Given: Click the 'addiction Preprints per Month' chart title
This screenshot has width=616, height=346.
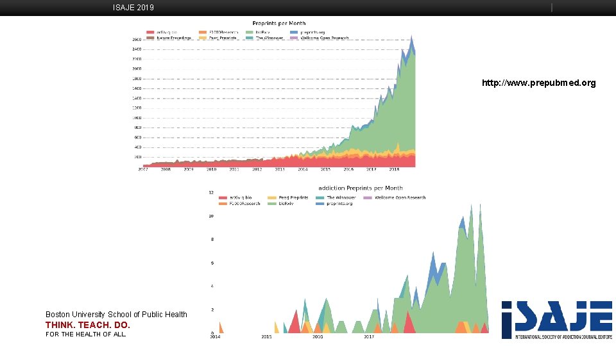Looking at the screenshot, I should point(360,188).
